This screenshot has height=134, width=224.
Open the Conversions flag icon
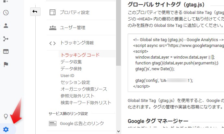click(6, 64)
